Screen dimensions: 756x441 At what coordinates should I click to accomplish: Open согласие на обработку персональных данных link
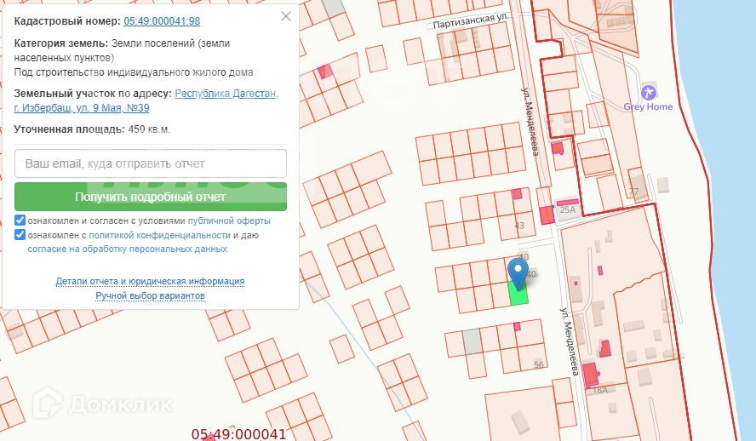pos(127,249)
